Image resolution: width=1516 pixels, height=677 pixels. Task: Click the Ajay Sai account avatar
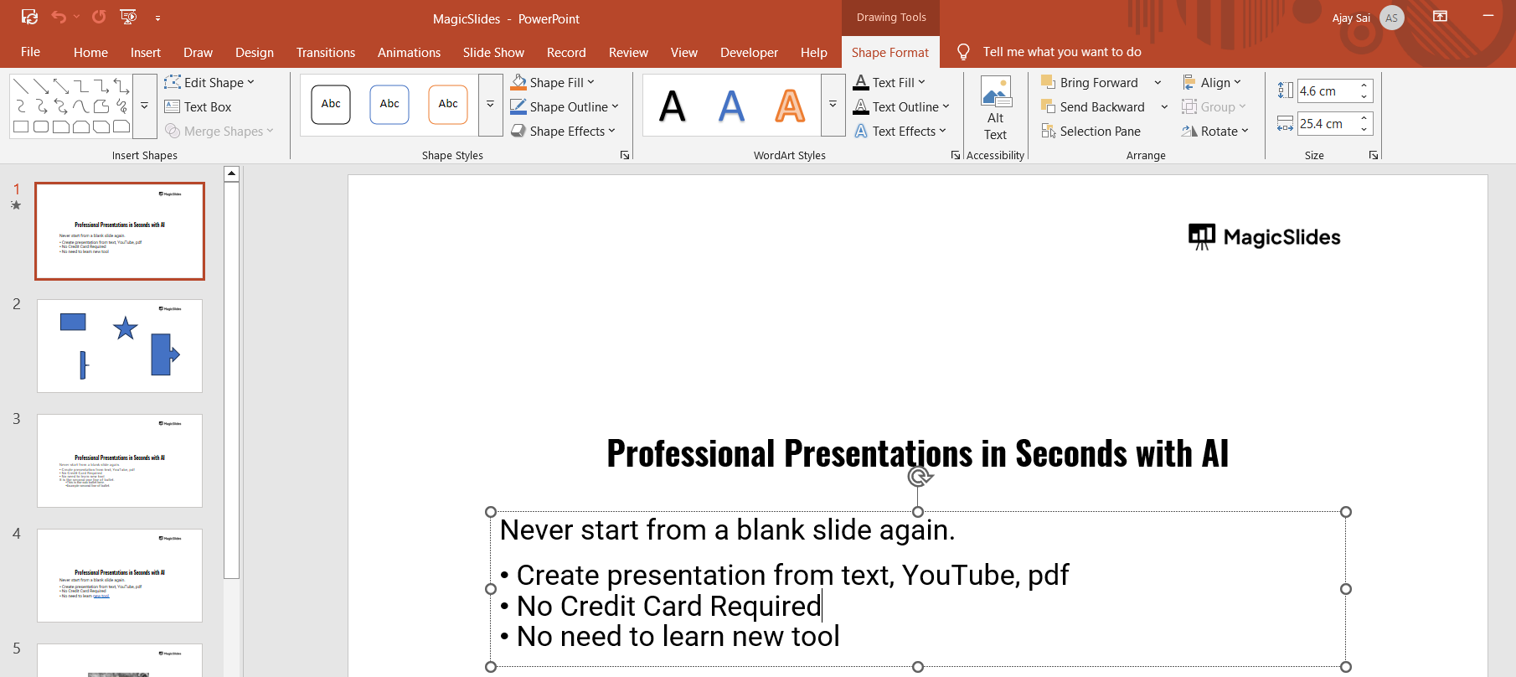(x=1392, y=18)
